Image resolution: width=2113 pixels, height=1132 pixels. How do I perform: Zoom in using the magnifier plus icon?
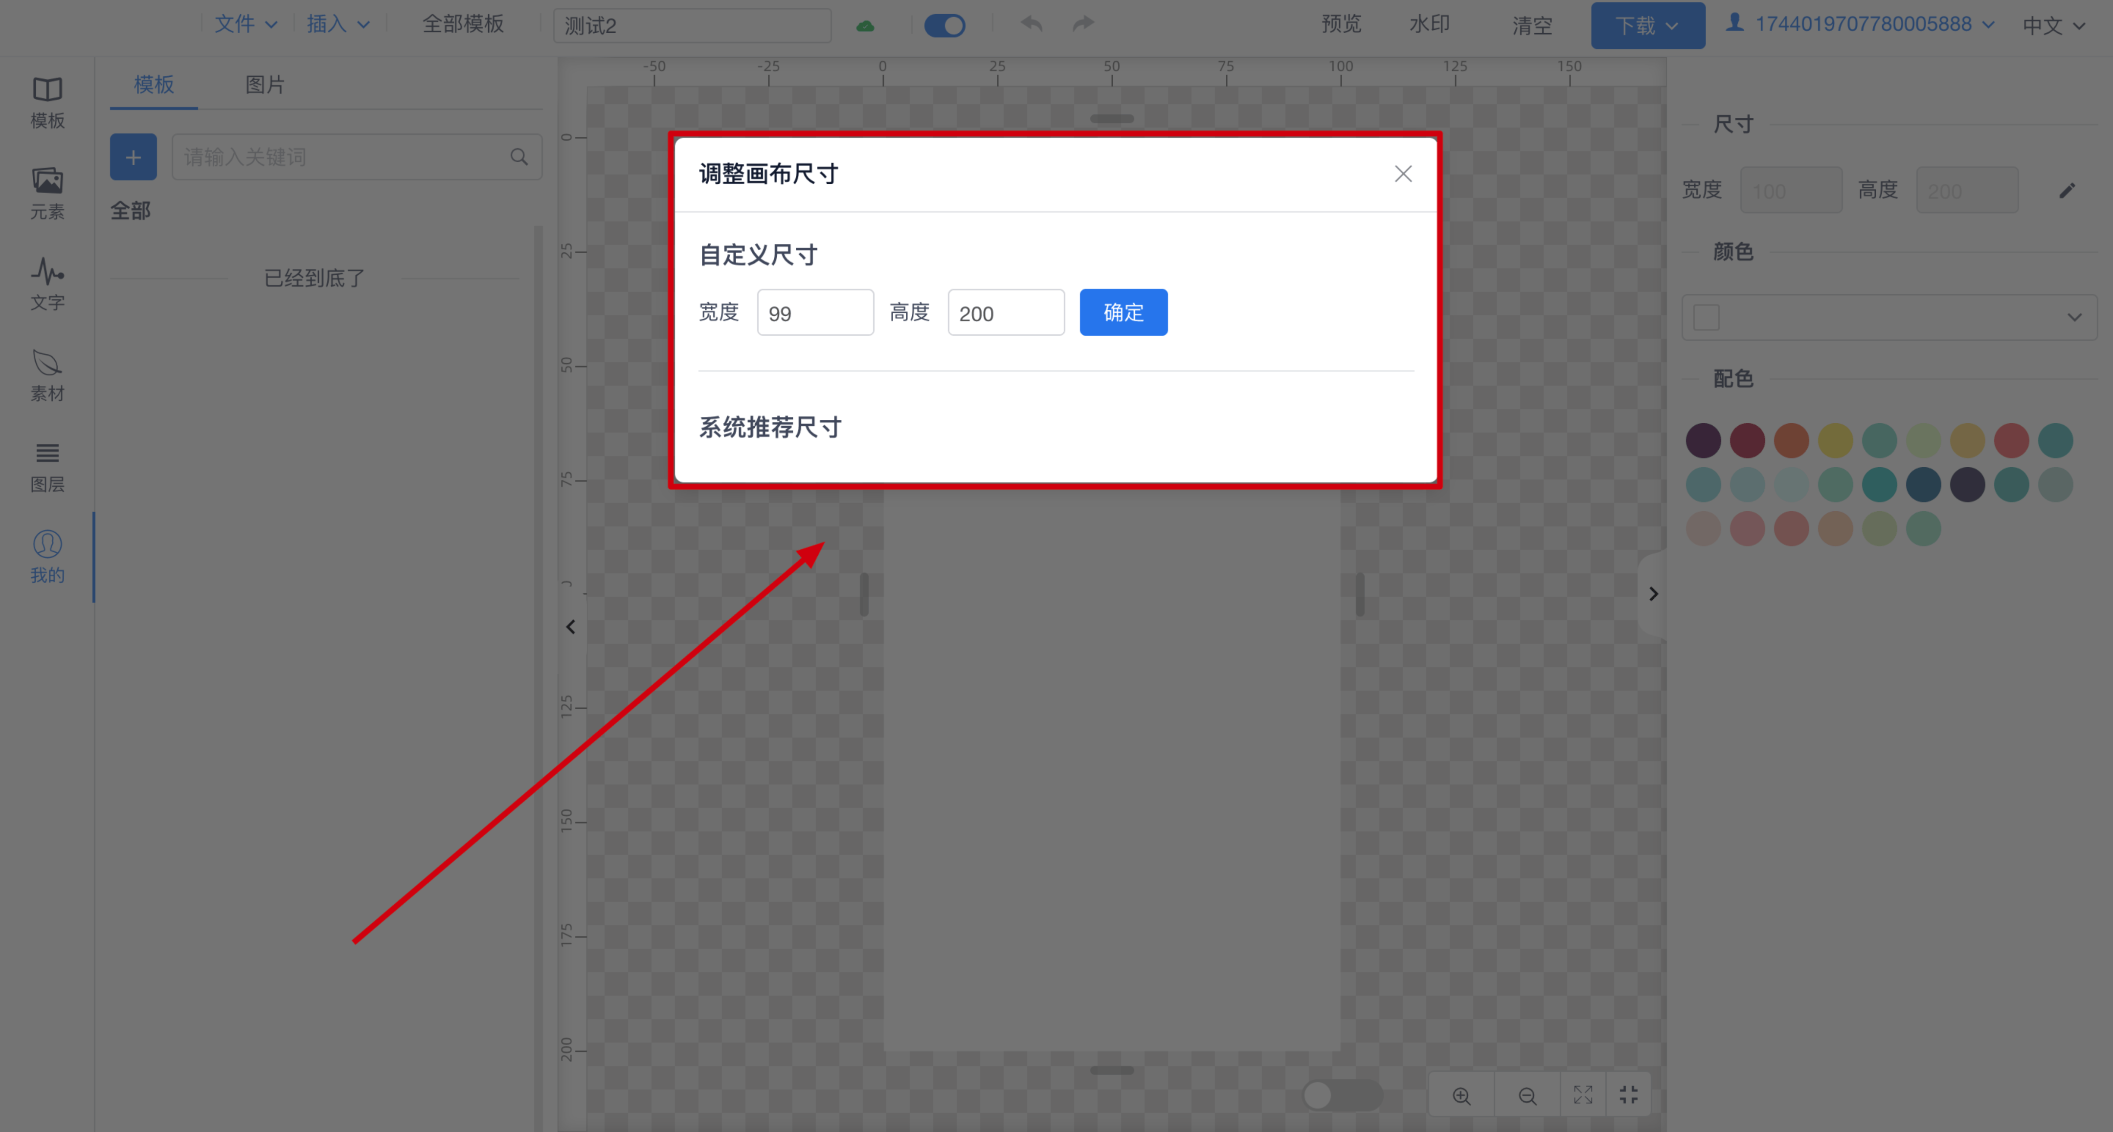click(x=1461, y=1094)
